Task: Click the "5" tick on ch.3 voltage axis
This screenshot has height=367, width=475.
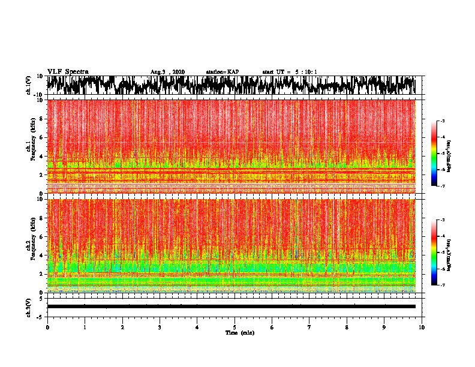Action: (41, 299)
